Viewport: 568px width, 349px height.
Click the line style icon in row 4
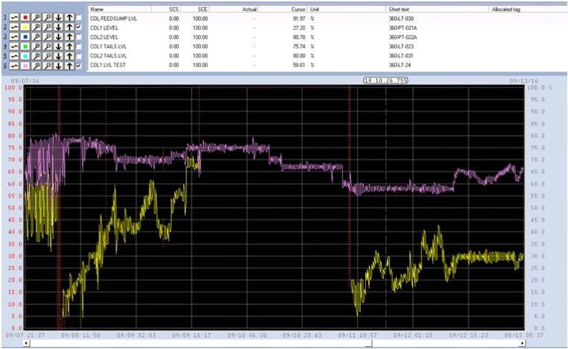[14, 47]
